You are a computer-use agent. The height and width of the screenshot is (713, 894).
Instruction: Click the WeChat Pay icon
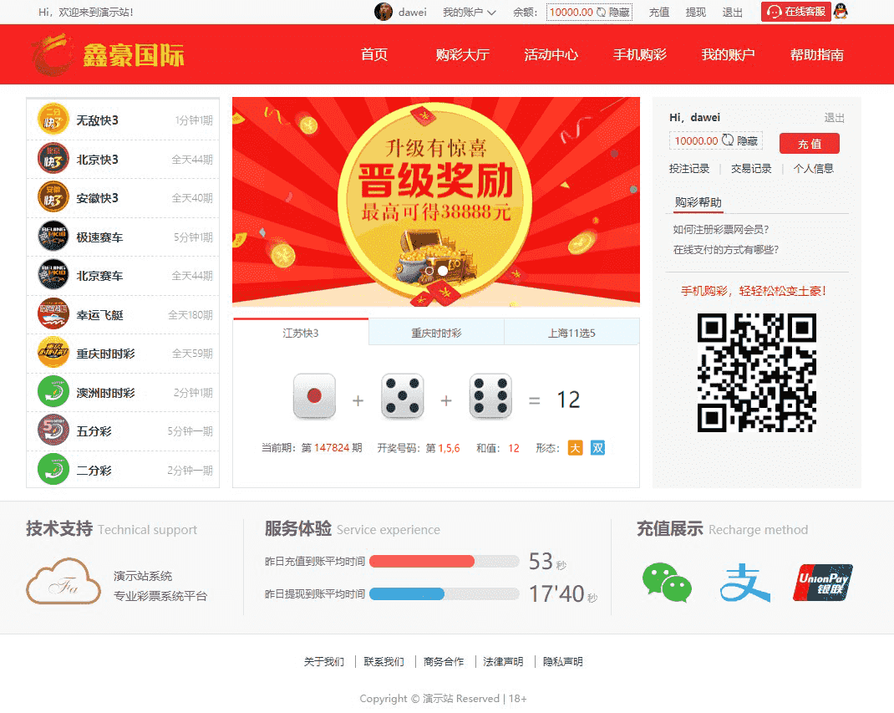click(666, 582)
